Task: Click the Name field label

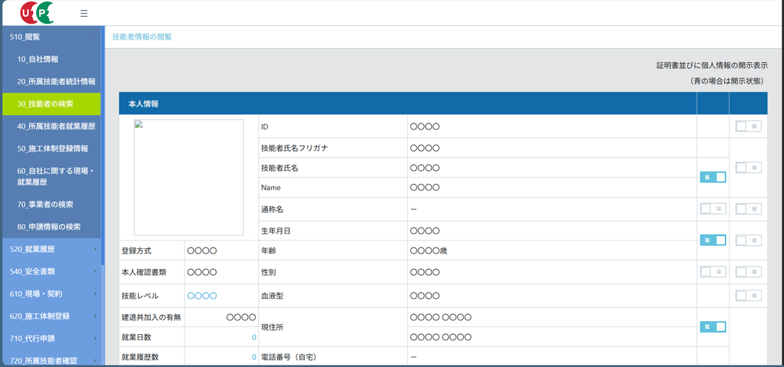Action: click(271, 188)
